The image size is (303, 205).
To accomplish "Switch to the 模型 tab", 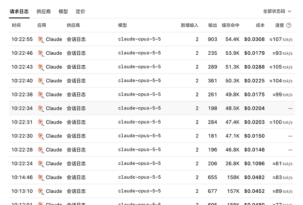I will click(x=63, y=11).
